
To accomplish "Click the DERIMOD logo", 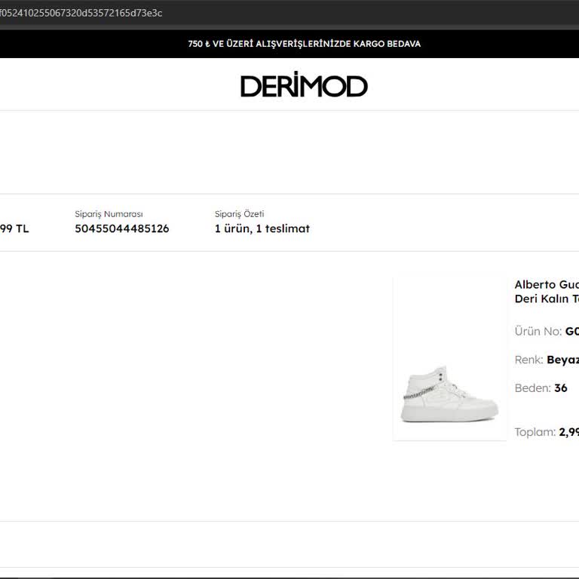I will [304, 84].
